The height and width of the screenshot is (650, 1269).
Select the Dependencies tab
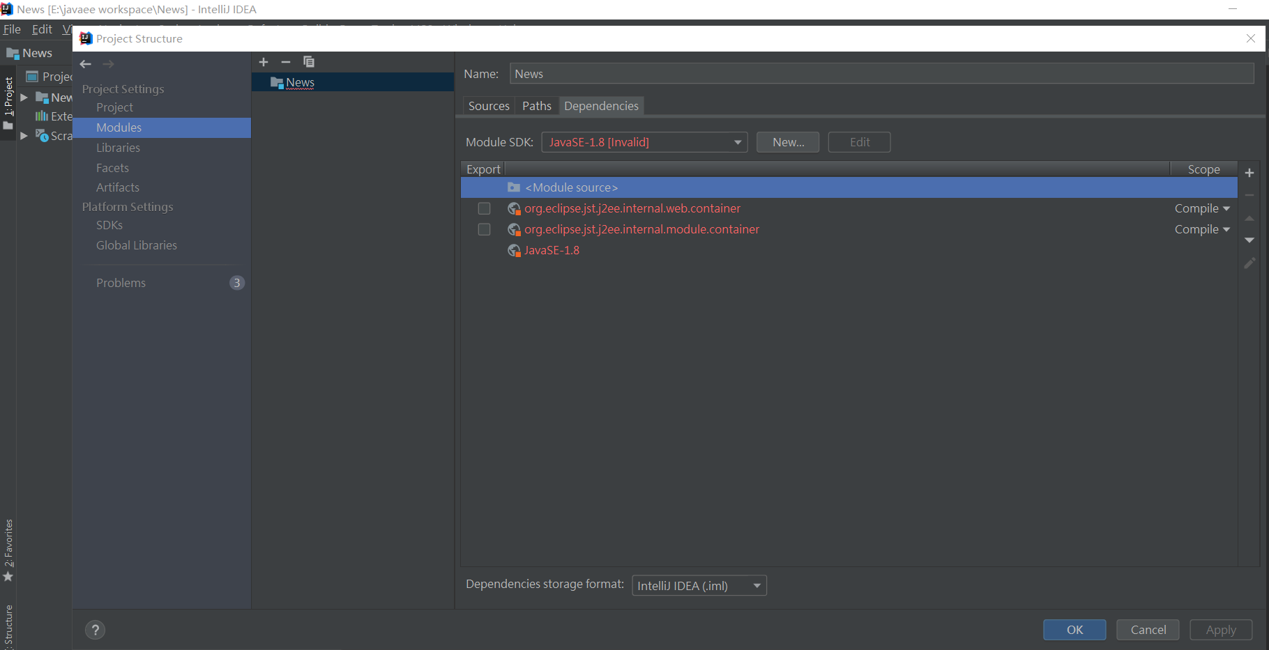click(x=601, y=106)
